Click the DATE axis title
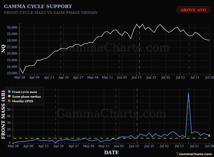 point(112,152)
